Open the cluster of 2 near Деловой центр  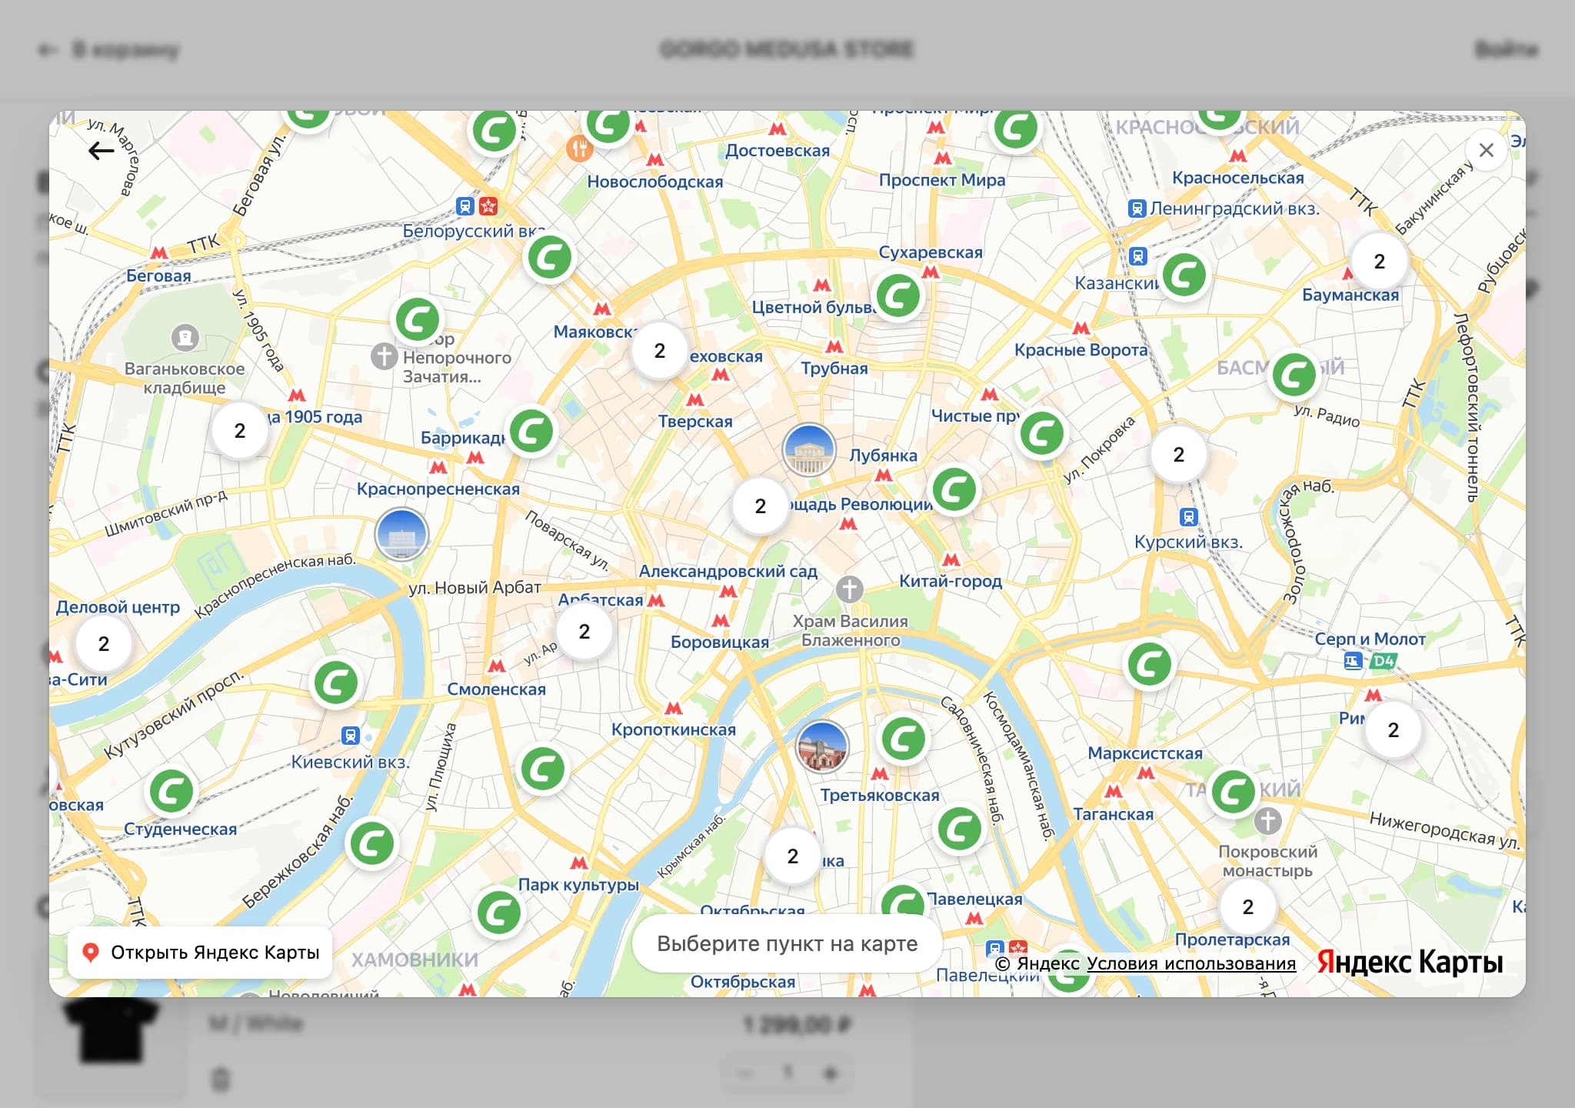tap(104, 644)
